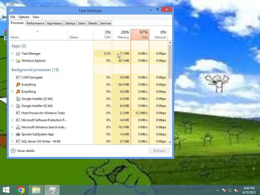Click the Task Manager process icon in Apps
This screenshot has height=195, width=260.
tap(18, 54)
